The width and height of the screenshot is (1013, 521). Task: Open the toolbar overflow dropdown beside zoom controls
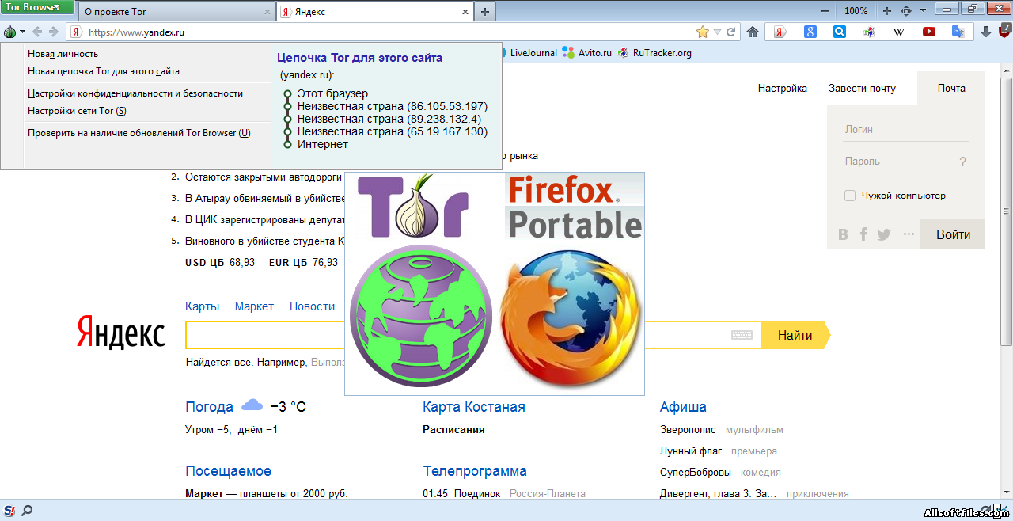point(923,11)
